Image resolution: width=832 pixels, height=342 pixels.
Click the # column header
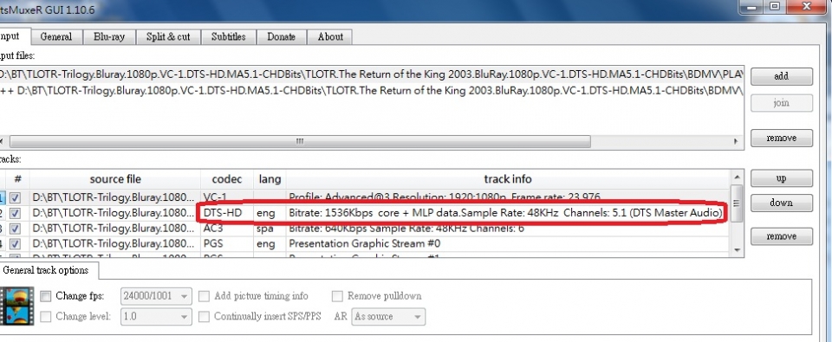pos(17,179)
